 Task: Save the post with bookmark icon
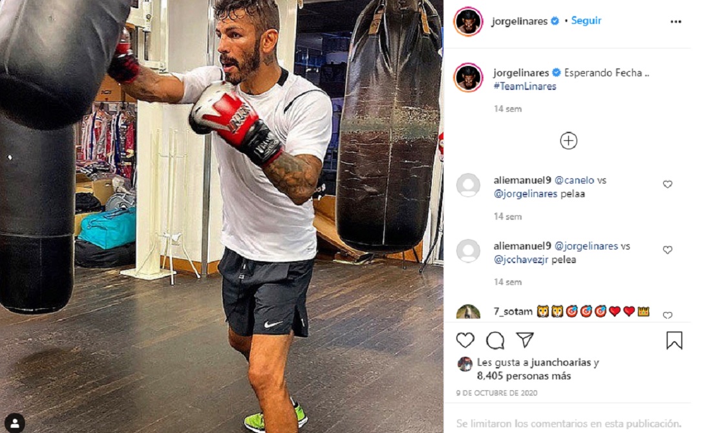pos(674,341)
